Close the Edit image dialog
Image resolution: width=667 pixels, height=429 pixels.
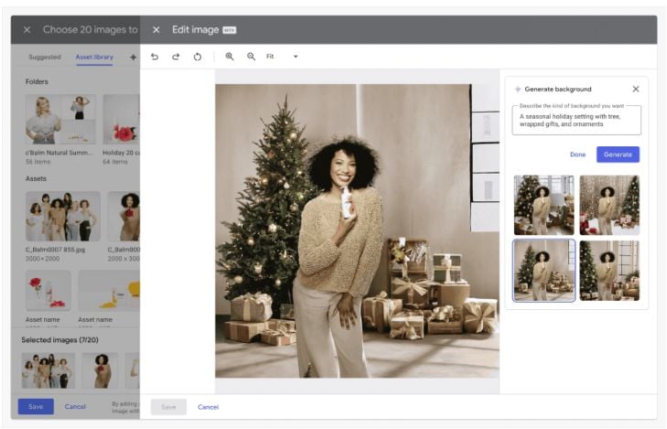click(156, 30)
